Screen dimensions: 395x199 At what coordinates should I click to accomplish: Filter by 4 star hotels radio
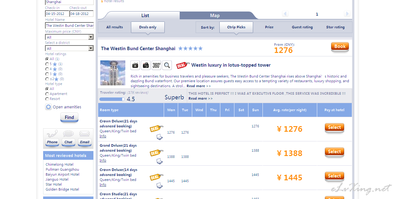[47, 69]
